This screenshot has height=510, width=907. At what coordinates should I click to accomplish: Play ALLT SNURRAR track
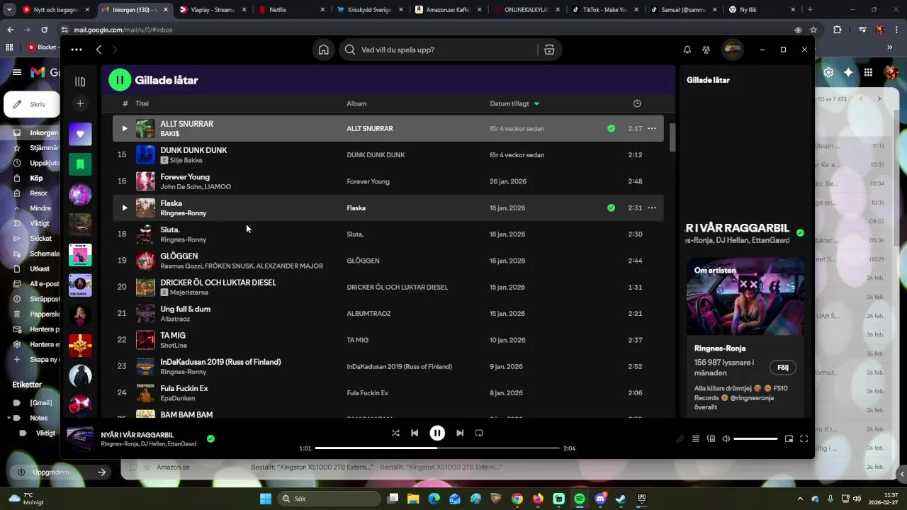(125, 128)
